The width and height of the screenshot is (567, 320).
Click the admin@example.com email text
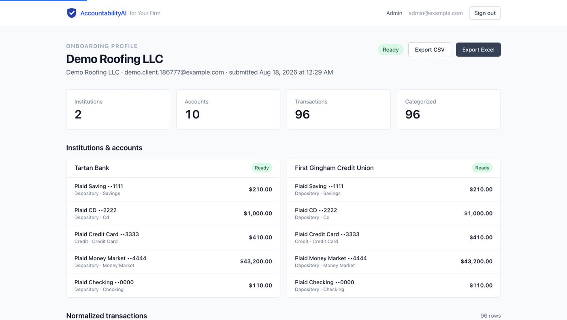click(x=435, y=13)
